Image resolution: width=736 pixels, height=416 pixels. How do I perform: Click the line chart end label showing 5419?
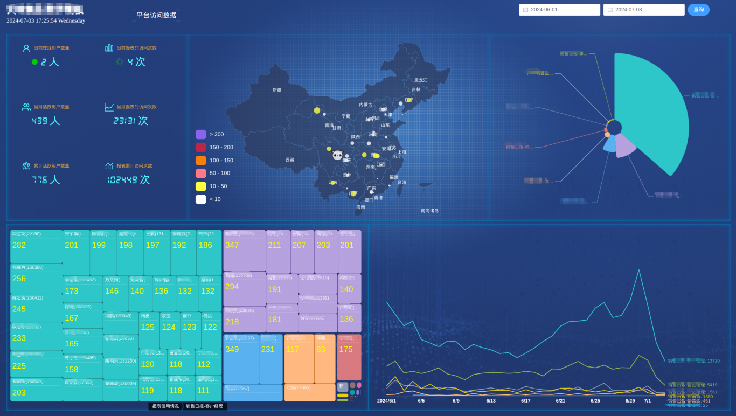[692, 385]
